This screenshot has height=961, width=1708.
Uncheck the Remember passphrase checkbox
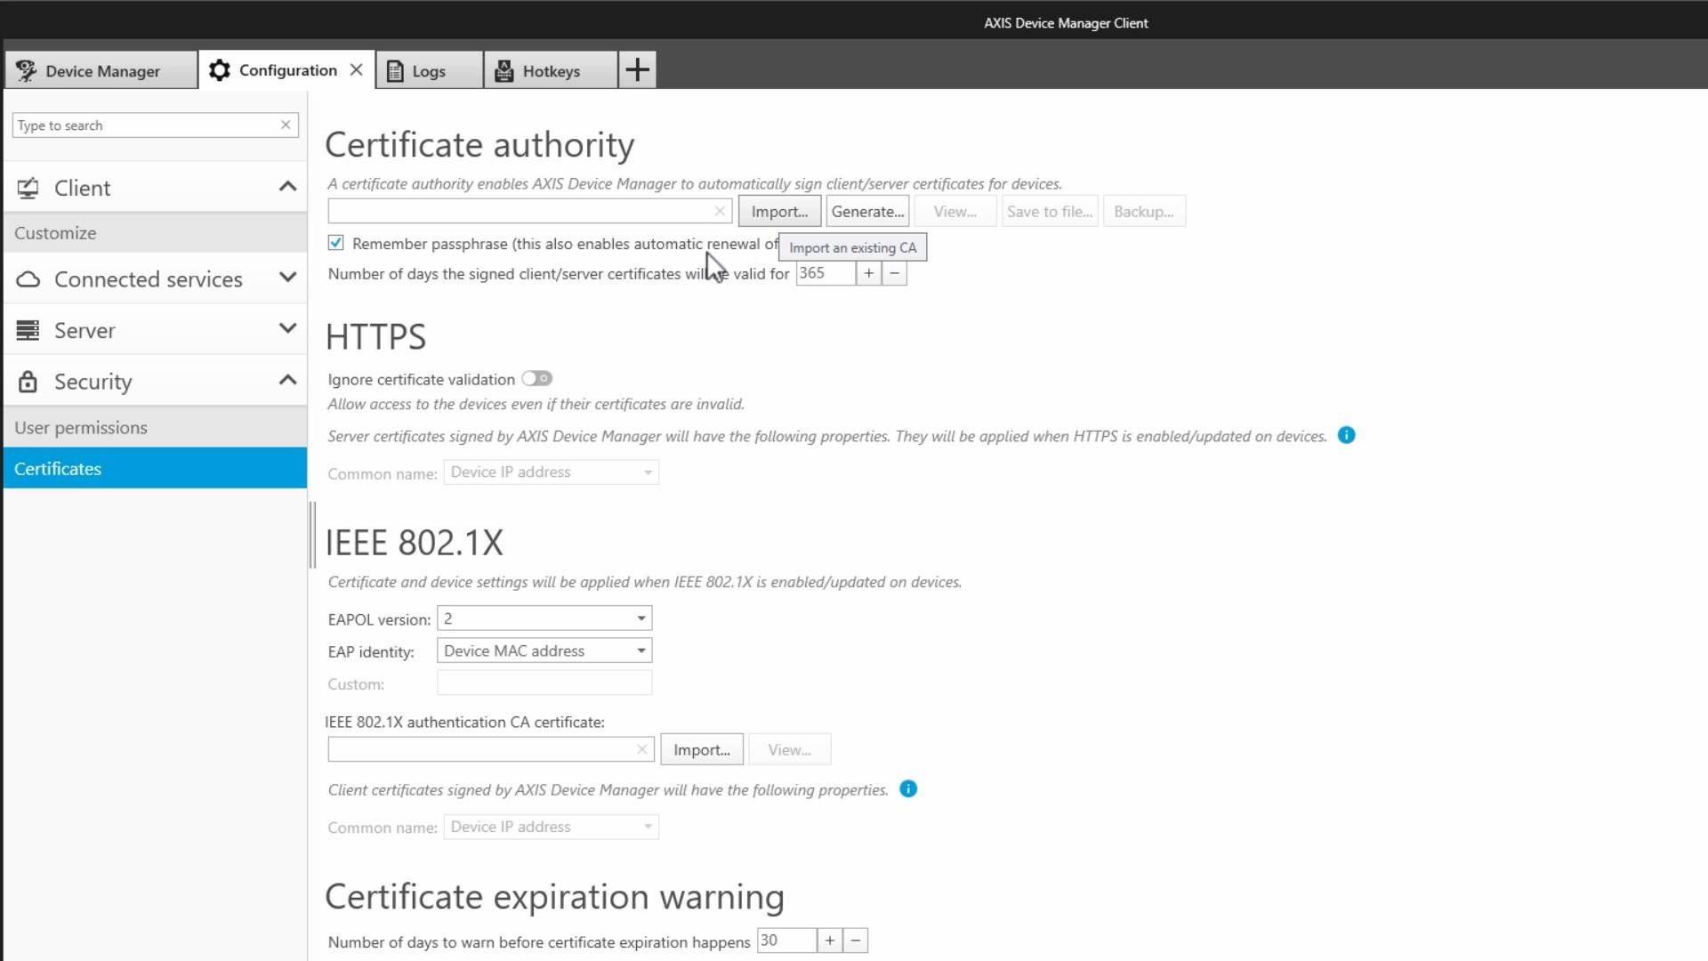(x=335, y=243)
